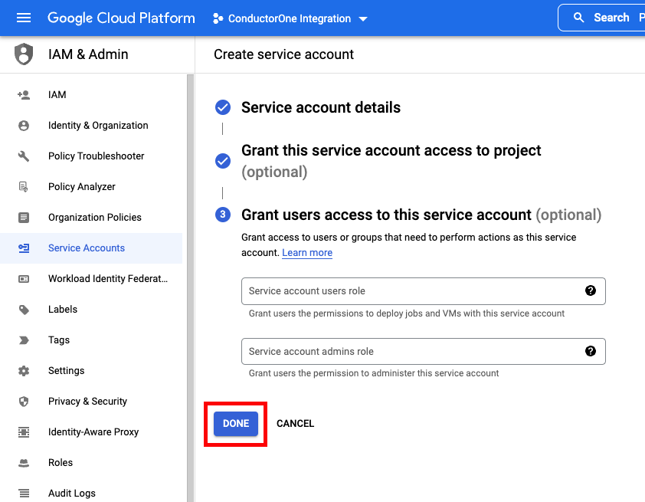Click the Identity-Aware Proxy icon
Screen dimensions: 645x502
(x=24, y=432)
